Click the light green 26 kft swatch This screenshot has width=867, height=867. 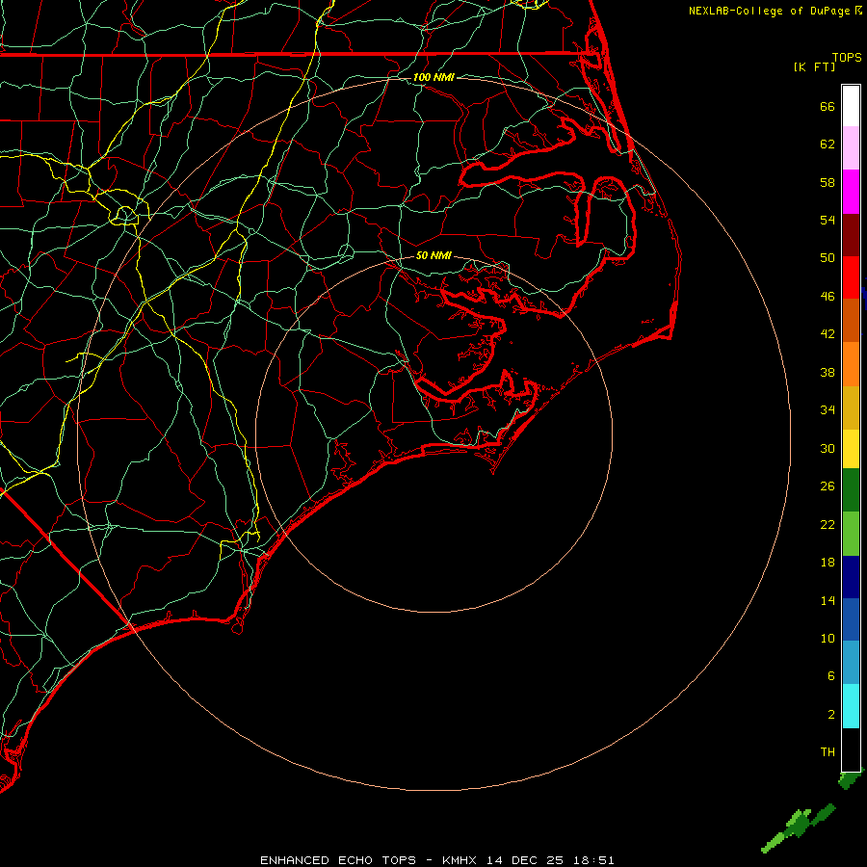click(x=851, y=534)
